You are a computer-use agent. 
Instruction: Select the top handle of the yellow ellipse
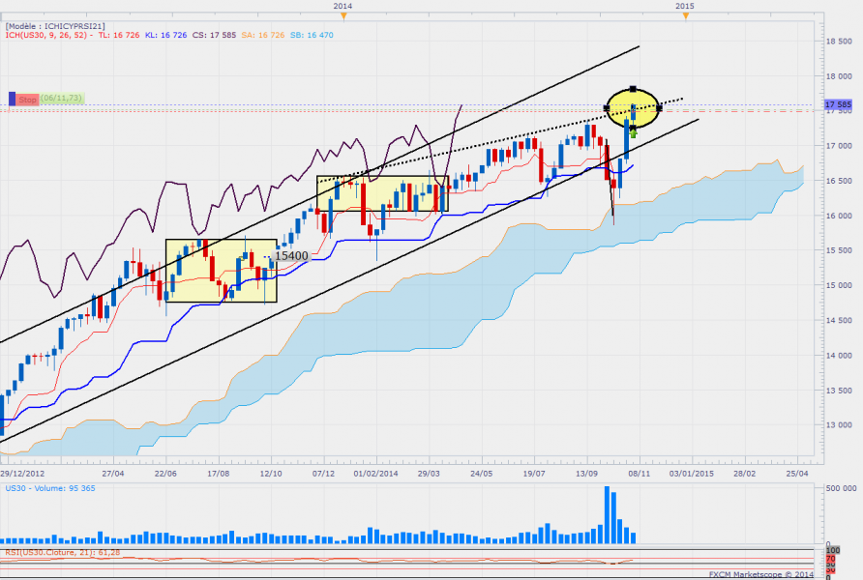tap(633, 88)
